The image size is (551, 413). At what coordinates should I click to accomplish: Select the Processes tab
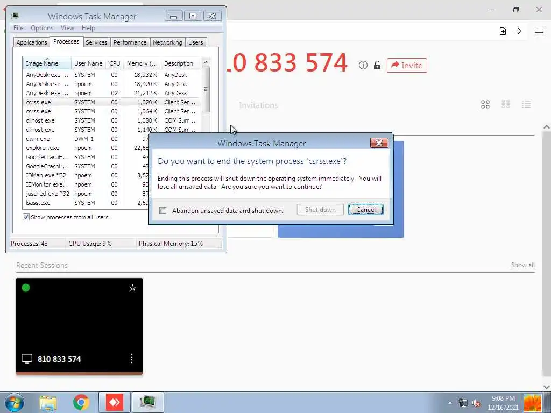pos(66,41)
